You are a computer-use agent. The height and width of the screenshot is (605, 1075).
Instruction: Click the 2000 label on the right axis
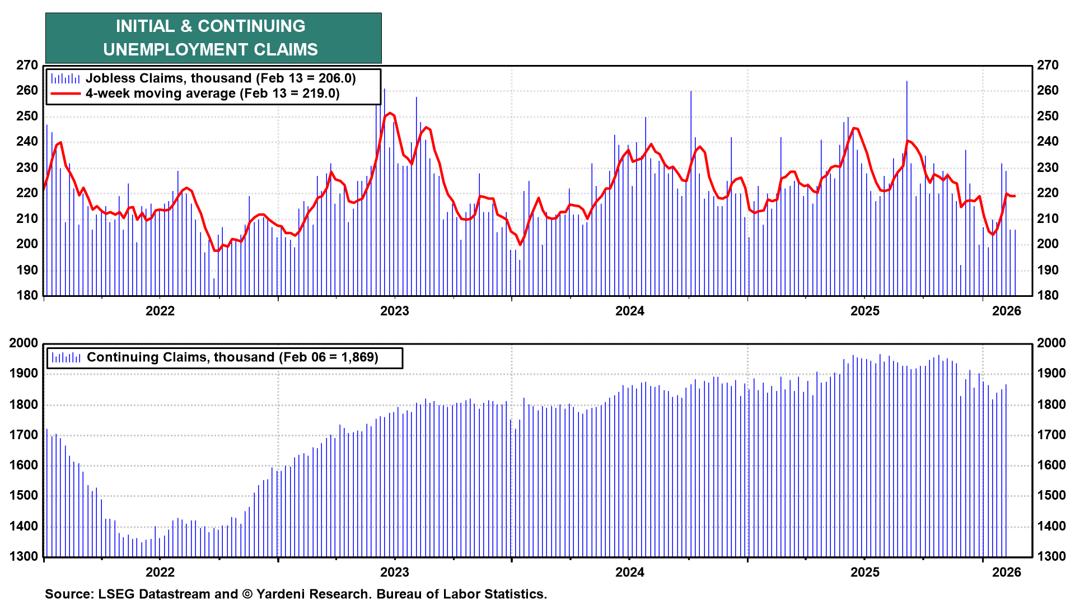point(1051,343)
